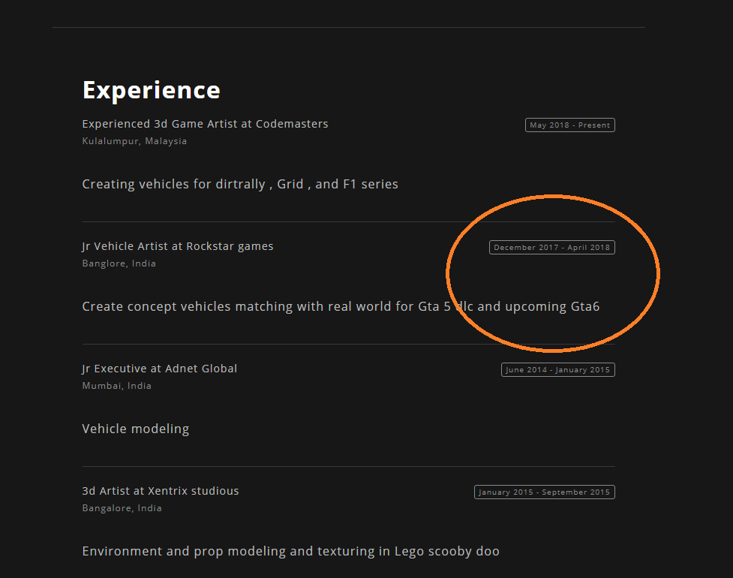
Task: Click the Experience section heading
Action: (151, 90)
